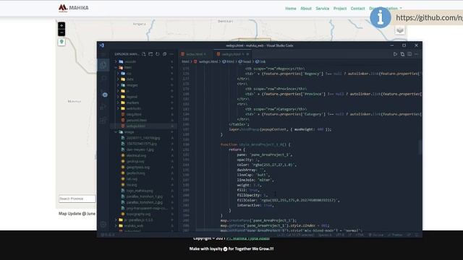
Task: Collapse the html folder
Action: (x=128, y=67)
